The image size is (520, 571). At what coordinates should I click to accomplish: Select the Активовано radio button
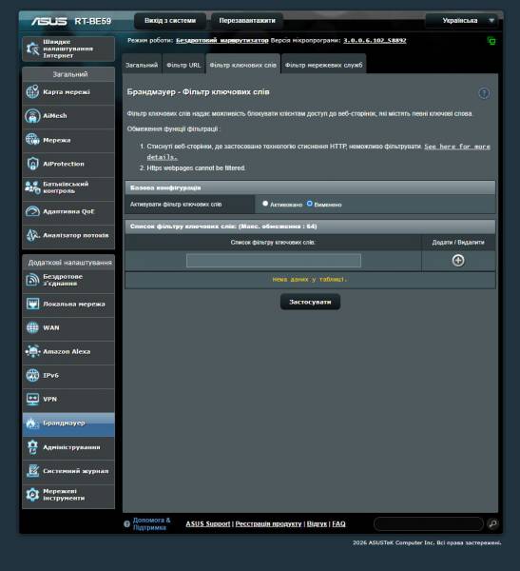[265, 204]
